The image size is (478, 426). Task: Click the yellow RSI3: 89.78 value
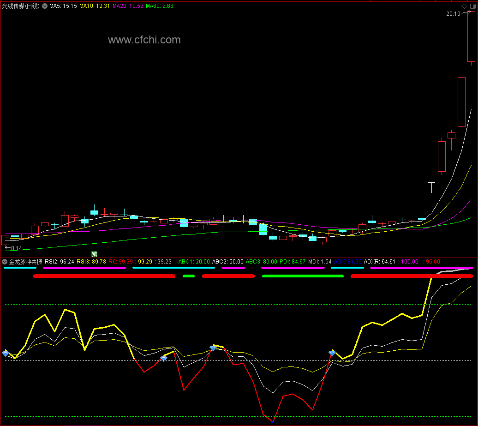(x=91, y=262)
